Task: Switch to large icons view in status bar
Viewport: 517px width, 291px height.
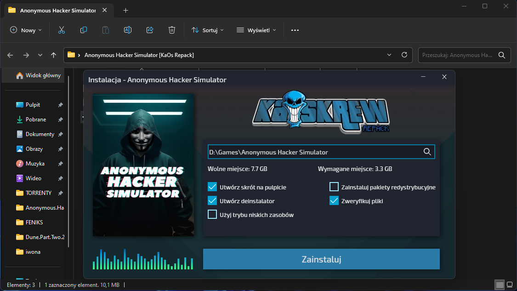Action: coord(510,285)
